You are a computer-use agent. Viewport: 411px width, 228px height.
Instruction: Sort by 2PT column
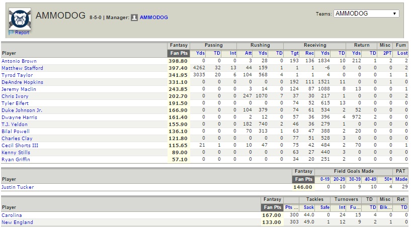coord(387,53)
